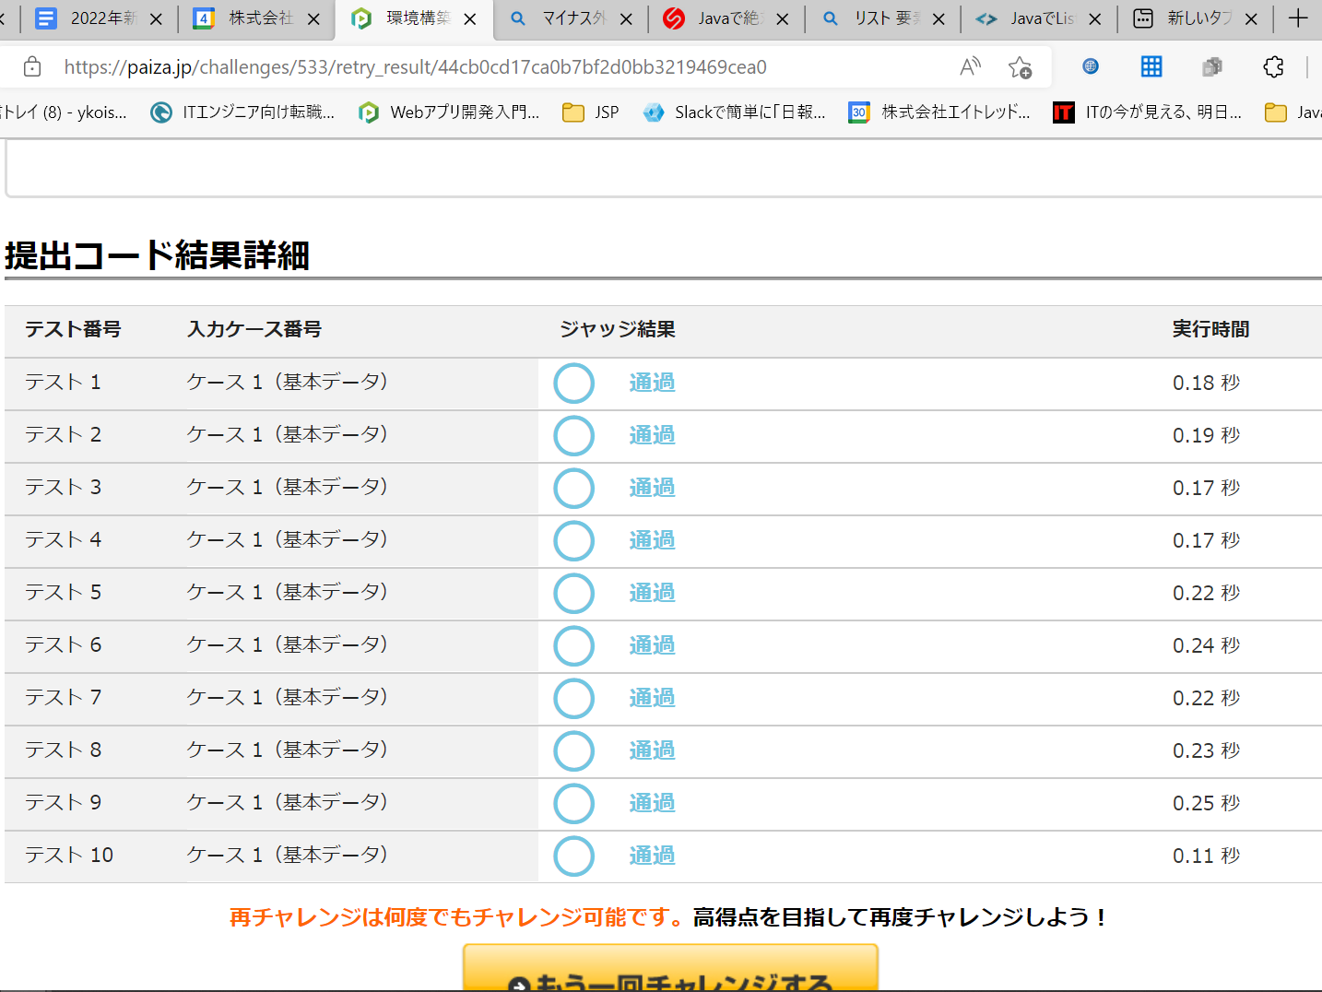Click the Read Aloud icon in address bar
This screenshot has width=1322, height=992.
(x=970, y=66)
